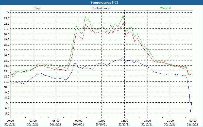This screenshot has height=127, width=203.
Task: Click the 03:00 time axis label
Action: (33, 121)
